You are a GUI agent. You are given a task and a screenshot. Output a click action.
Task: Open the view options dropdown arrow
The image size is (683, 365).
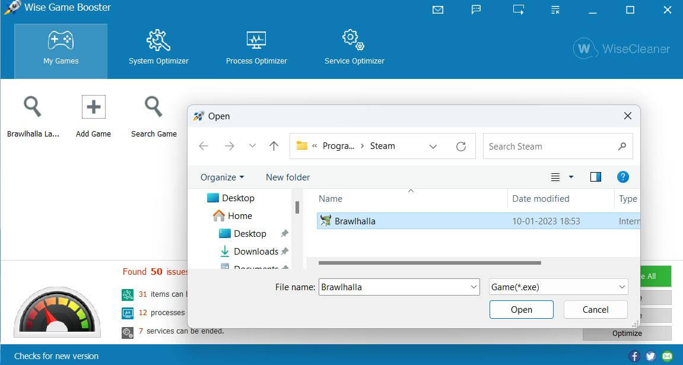(571, 177)
